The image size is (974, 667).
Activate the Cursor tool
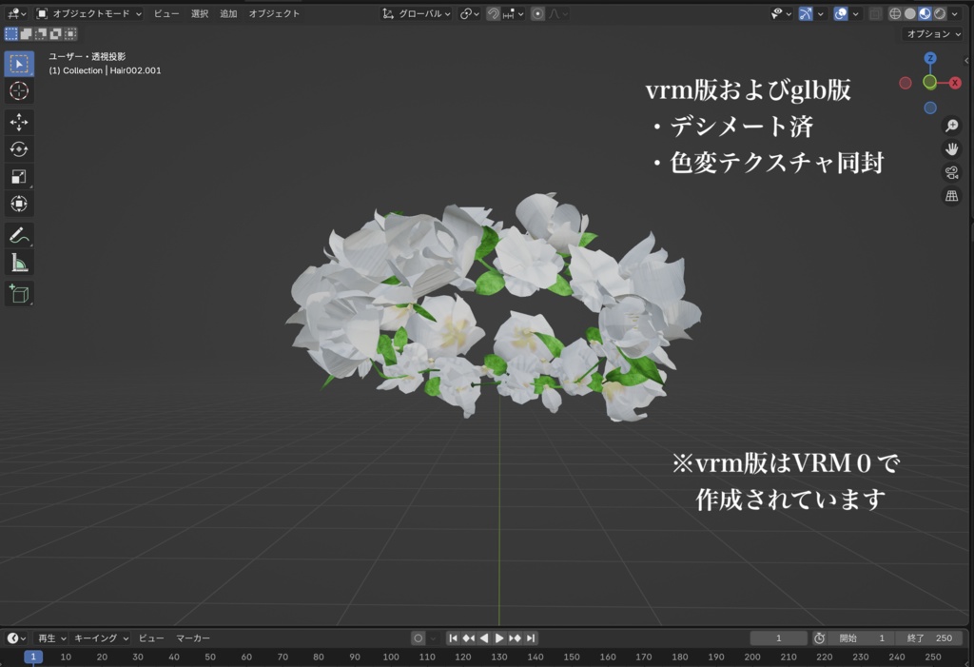[18, 91]
